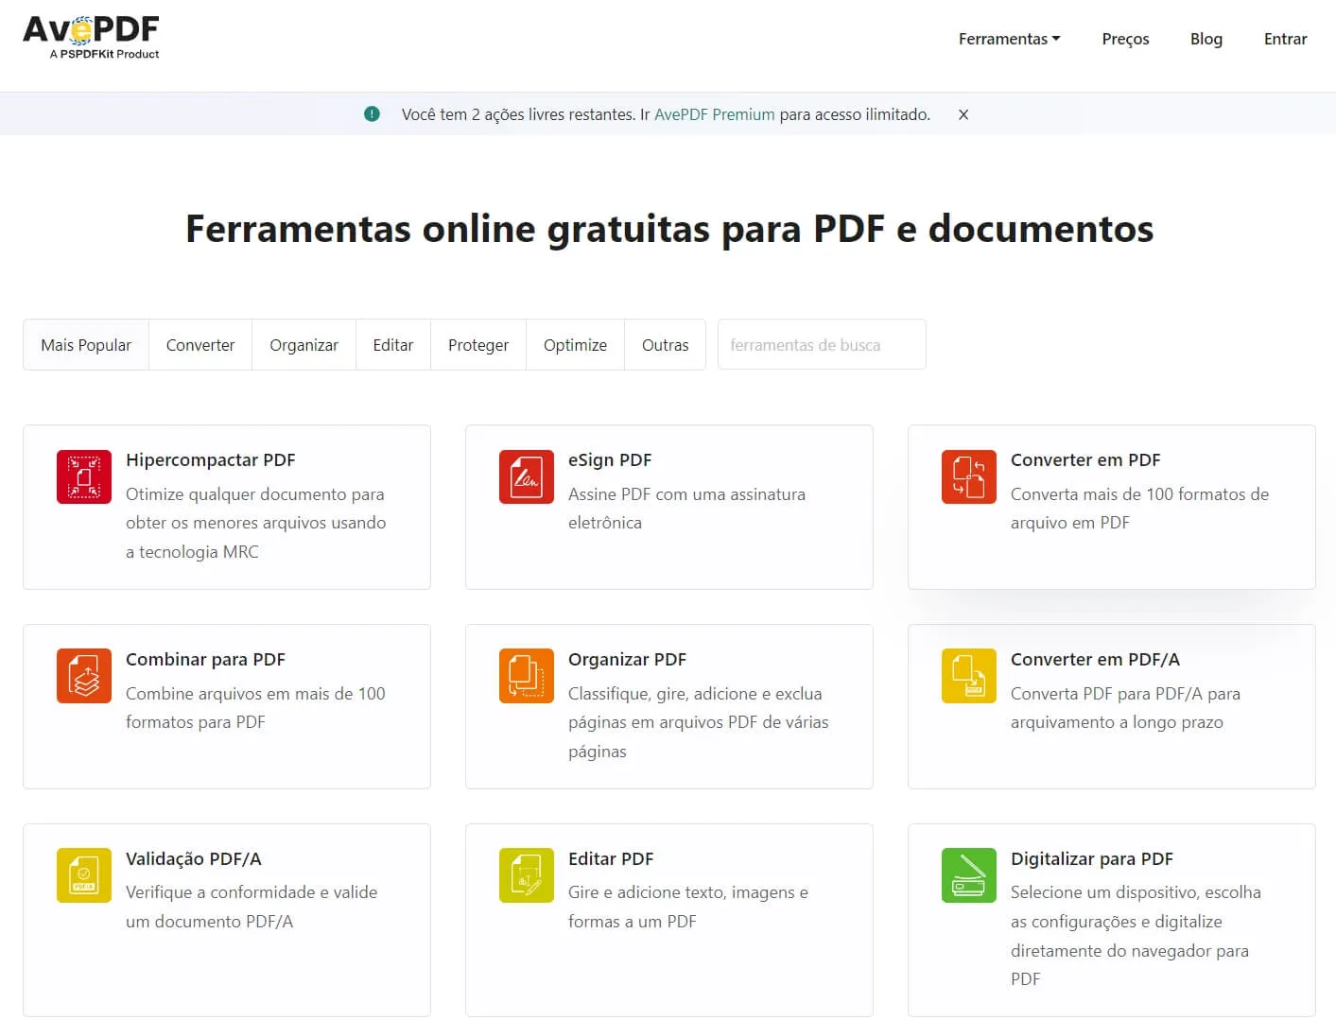The image size is (1336, 1020).
Task: Open the Converter em PDF tool icon
Action: tap(968, 476)
